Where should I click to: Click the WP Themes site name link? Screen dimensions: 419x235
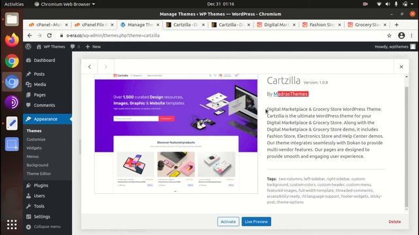51,46
